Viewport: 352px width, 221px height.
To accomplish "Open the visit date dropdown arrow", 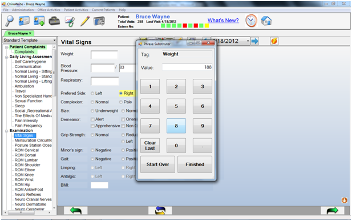I will pyautogui.click(x=248, y=41).
